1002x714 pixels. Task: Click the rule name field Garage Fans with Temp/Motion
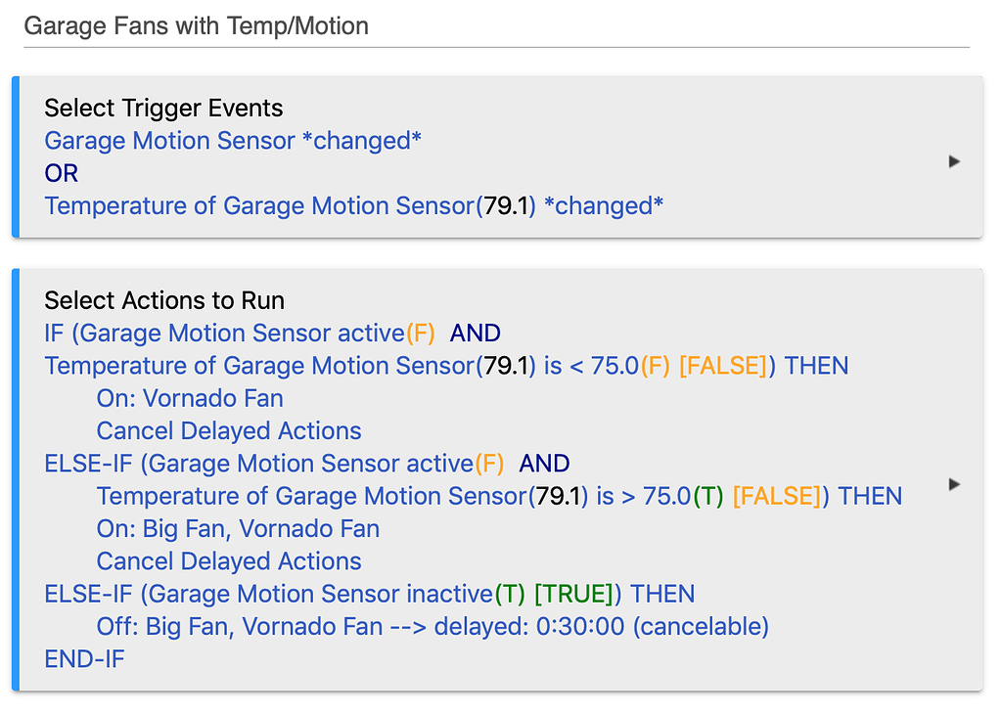click(x=196, y=26)
